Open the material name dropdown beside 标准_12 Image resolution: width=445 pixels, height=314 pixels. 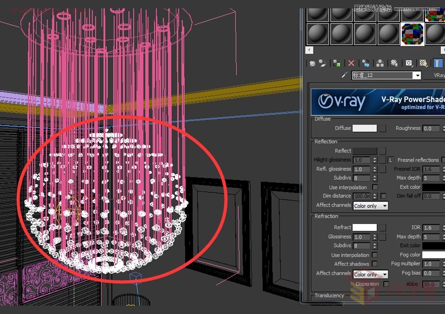[417, 75]
